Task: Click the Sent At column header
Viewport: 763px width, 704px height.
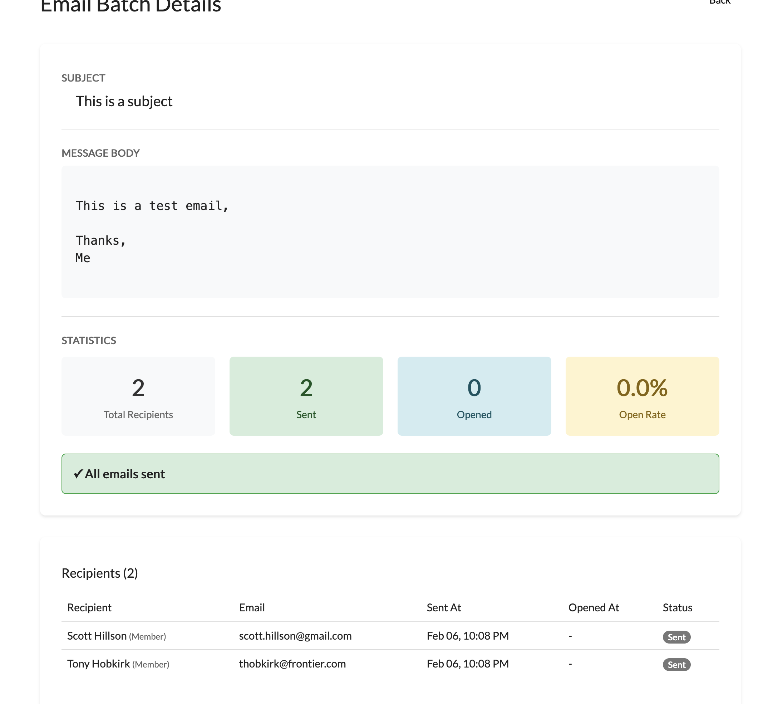Action: point(444,608)
